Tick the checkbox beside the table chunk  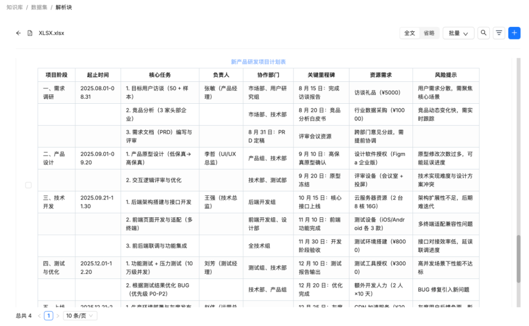pos(28,185)
